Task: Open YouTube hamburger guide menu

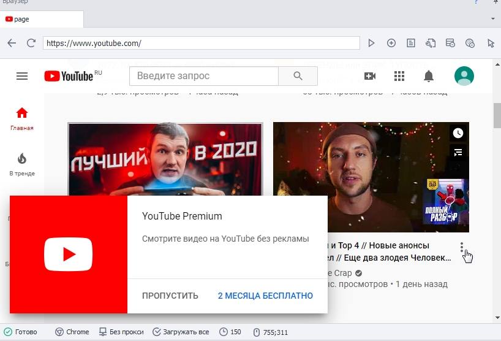Action: click(x=22, y=76)
